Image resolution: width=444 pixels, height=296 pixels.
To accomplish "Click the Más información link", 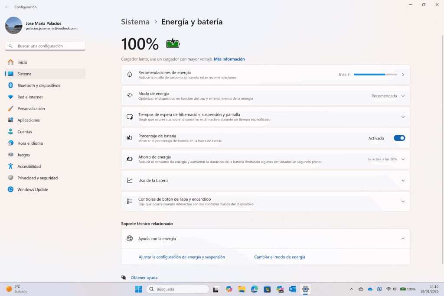I will pos(229,59).
